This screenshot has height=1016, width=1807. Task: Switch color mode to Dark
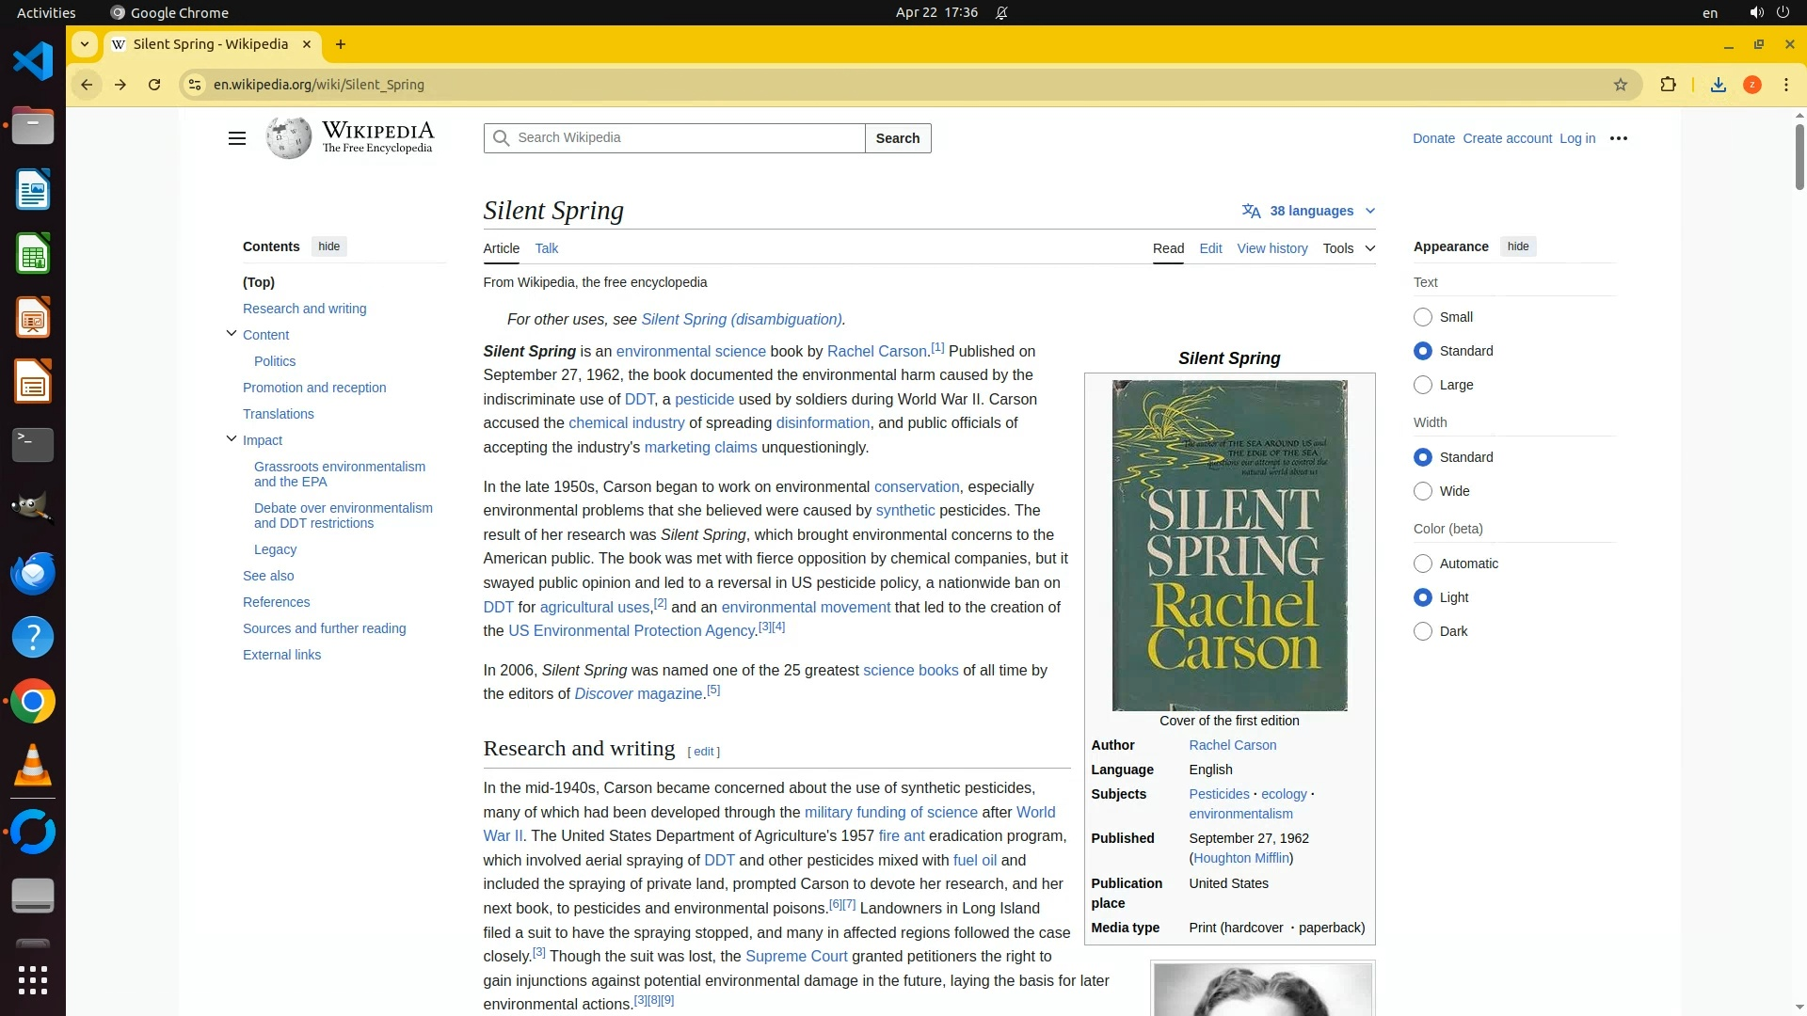tap(1423, 631)
